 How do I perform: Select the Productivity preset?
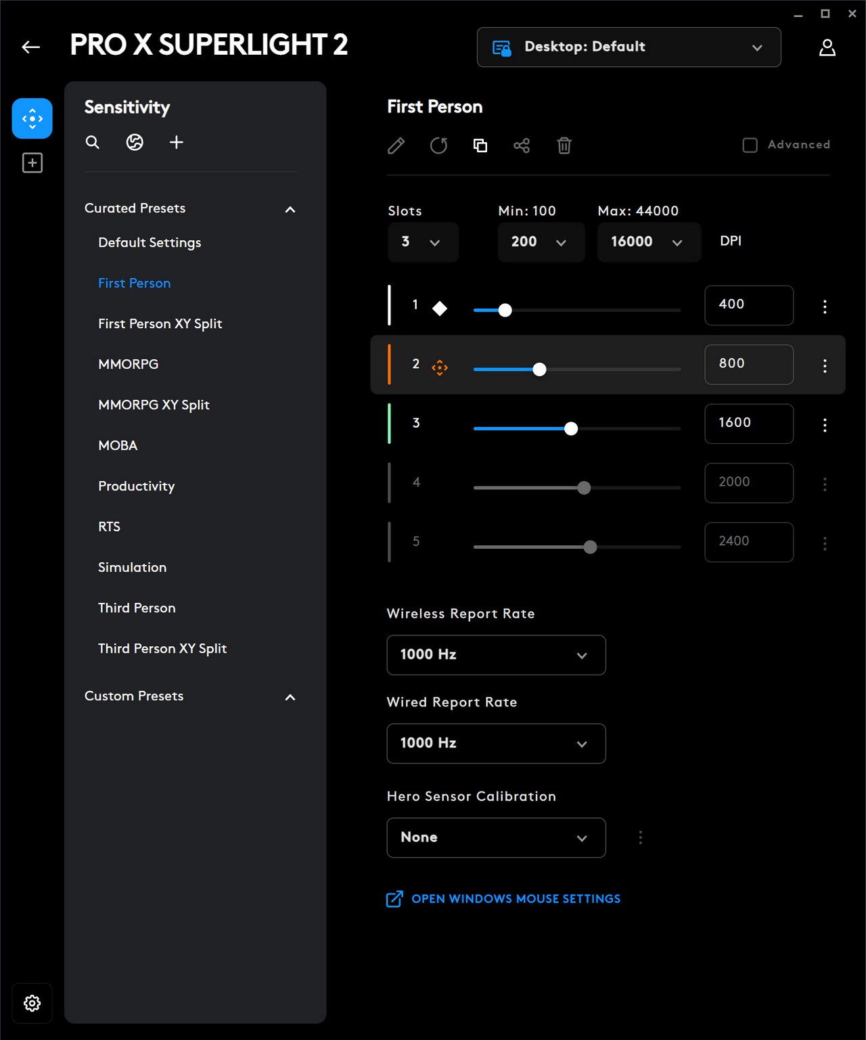tap(136, 486)
